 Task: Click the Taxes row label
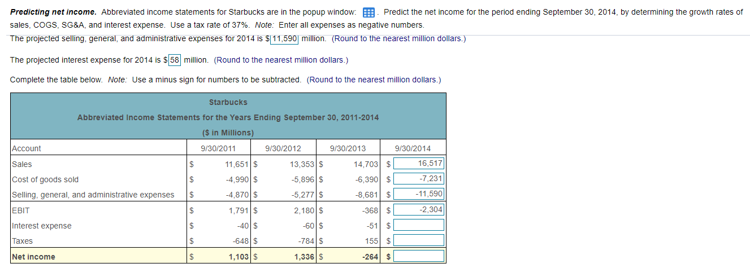(x=23, y=241)
